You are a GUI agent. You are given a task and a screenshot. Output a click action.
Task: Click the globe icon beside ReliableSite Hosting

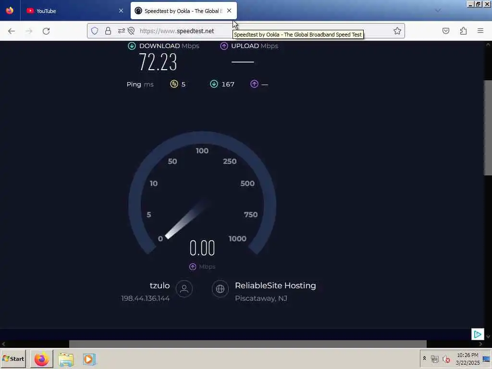220,289
